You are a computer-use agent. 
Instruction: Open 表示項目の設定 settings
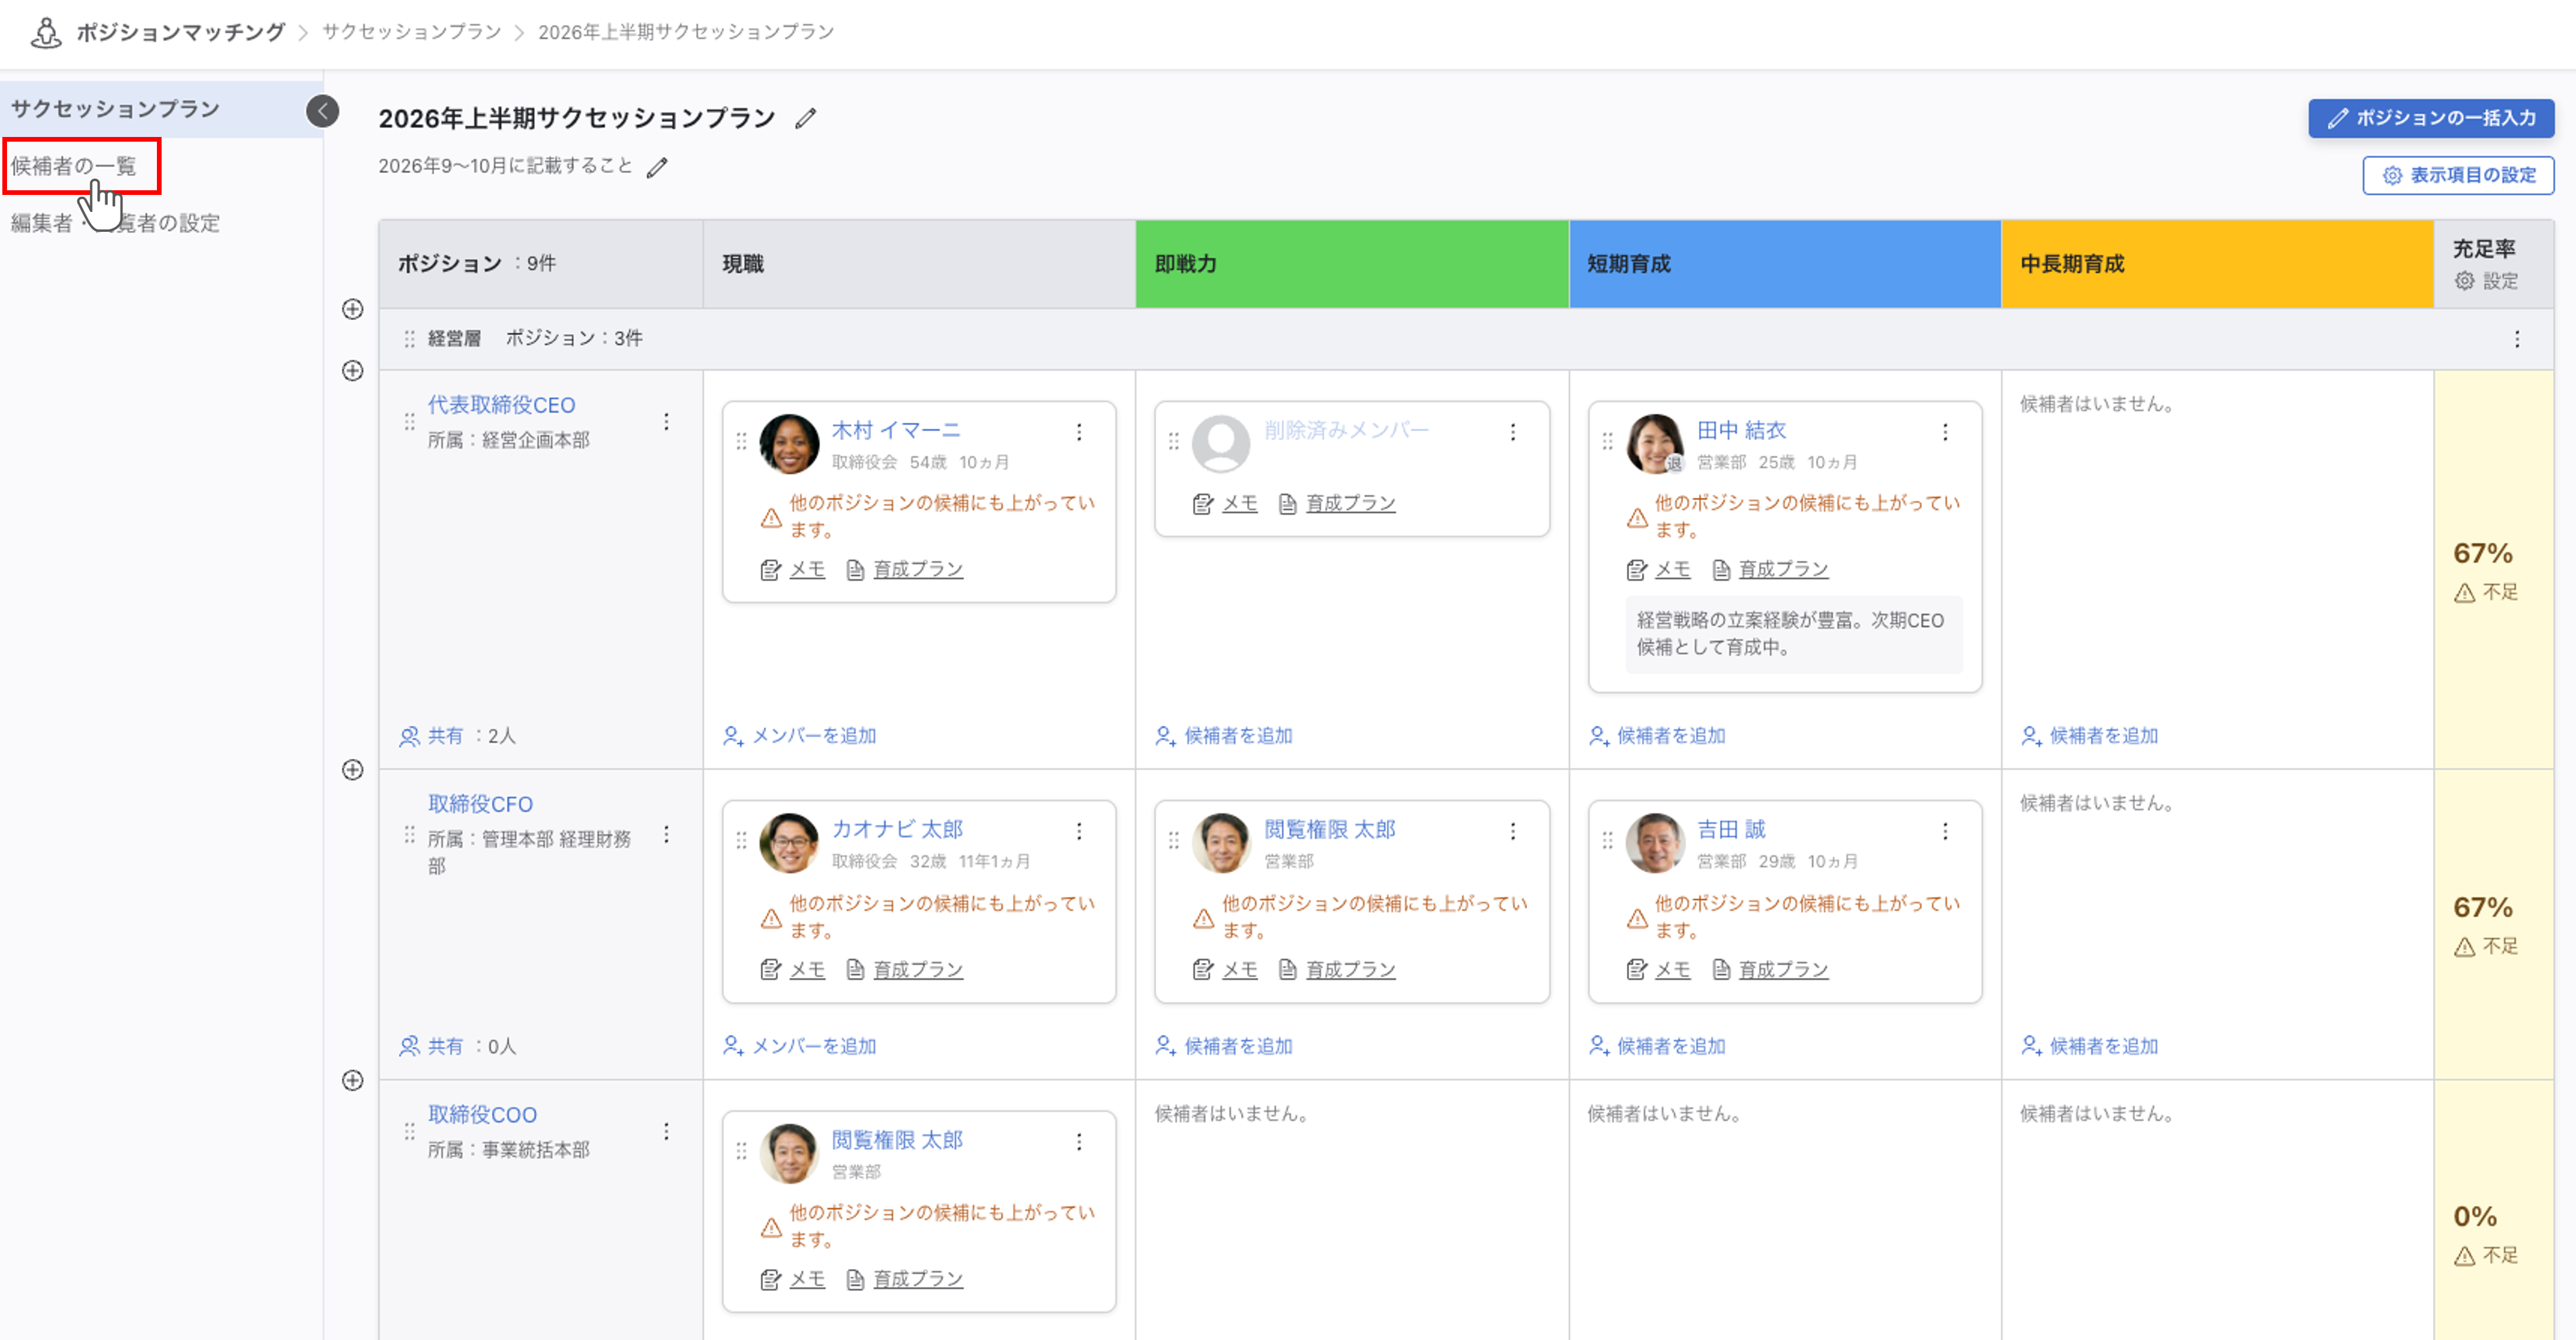click(x=2457, y=175)
